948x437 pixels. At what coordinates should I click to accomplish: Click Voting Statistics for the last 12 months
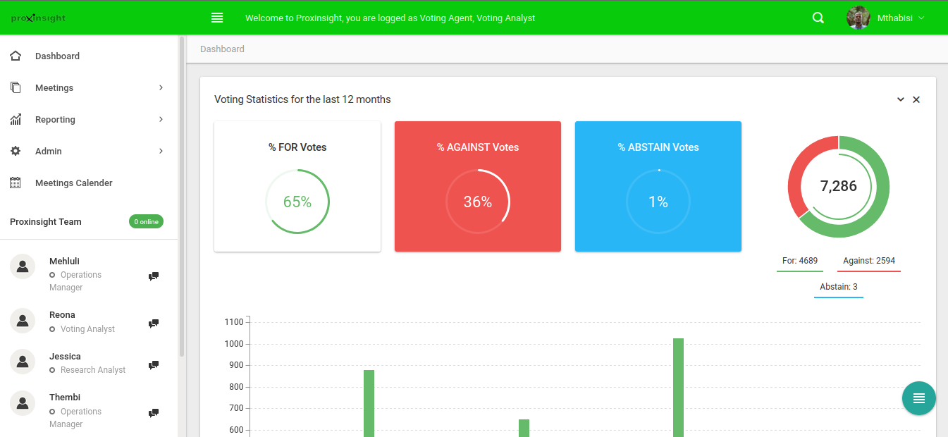tap(302, 99)
